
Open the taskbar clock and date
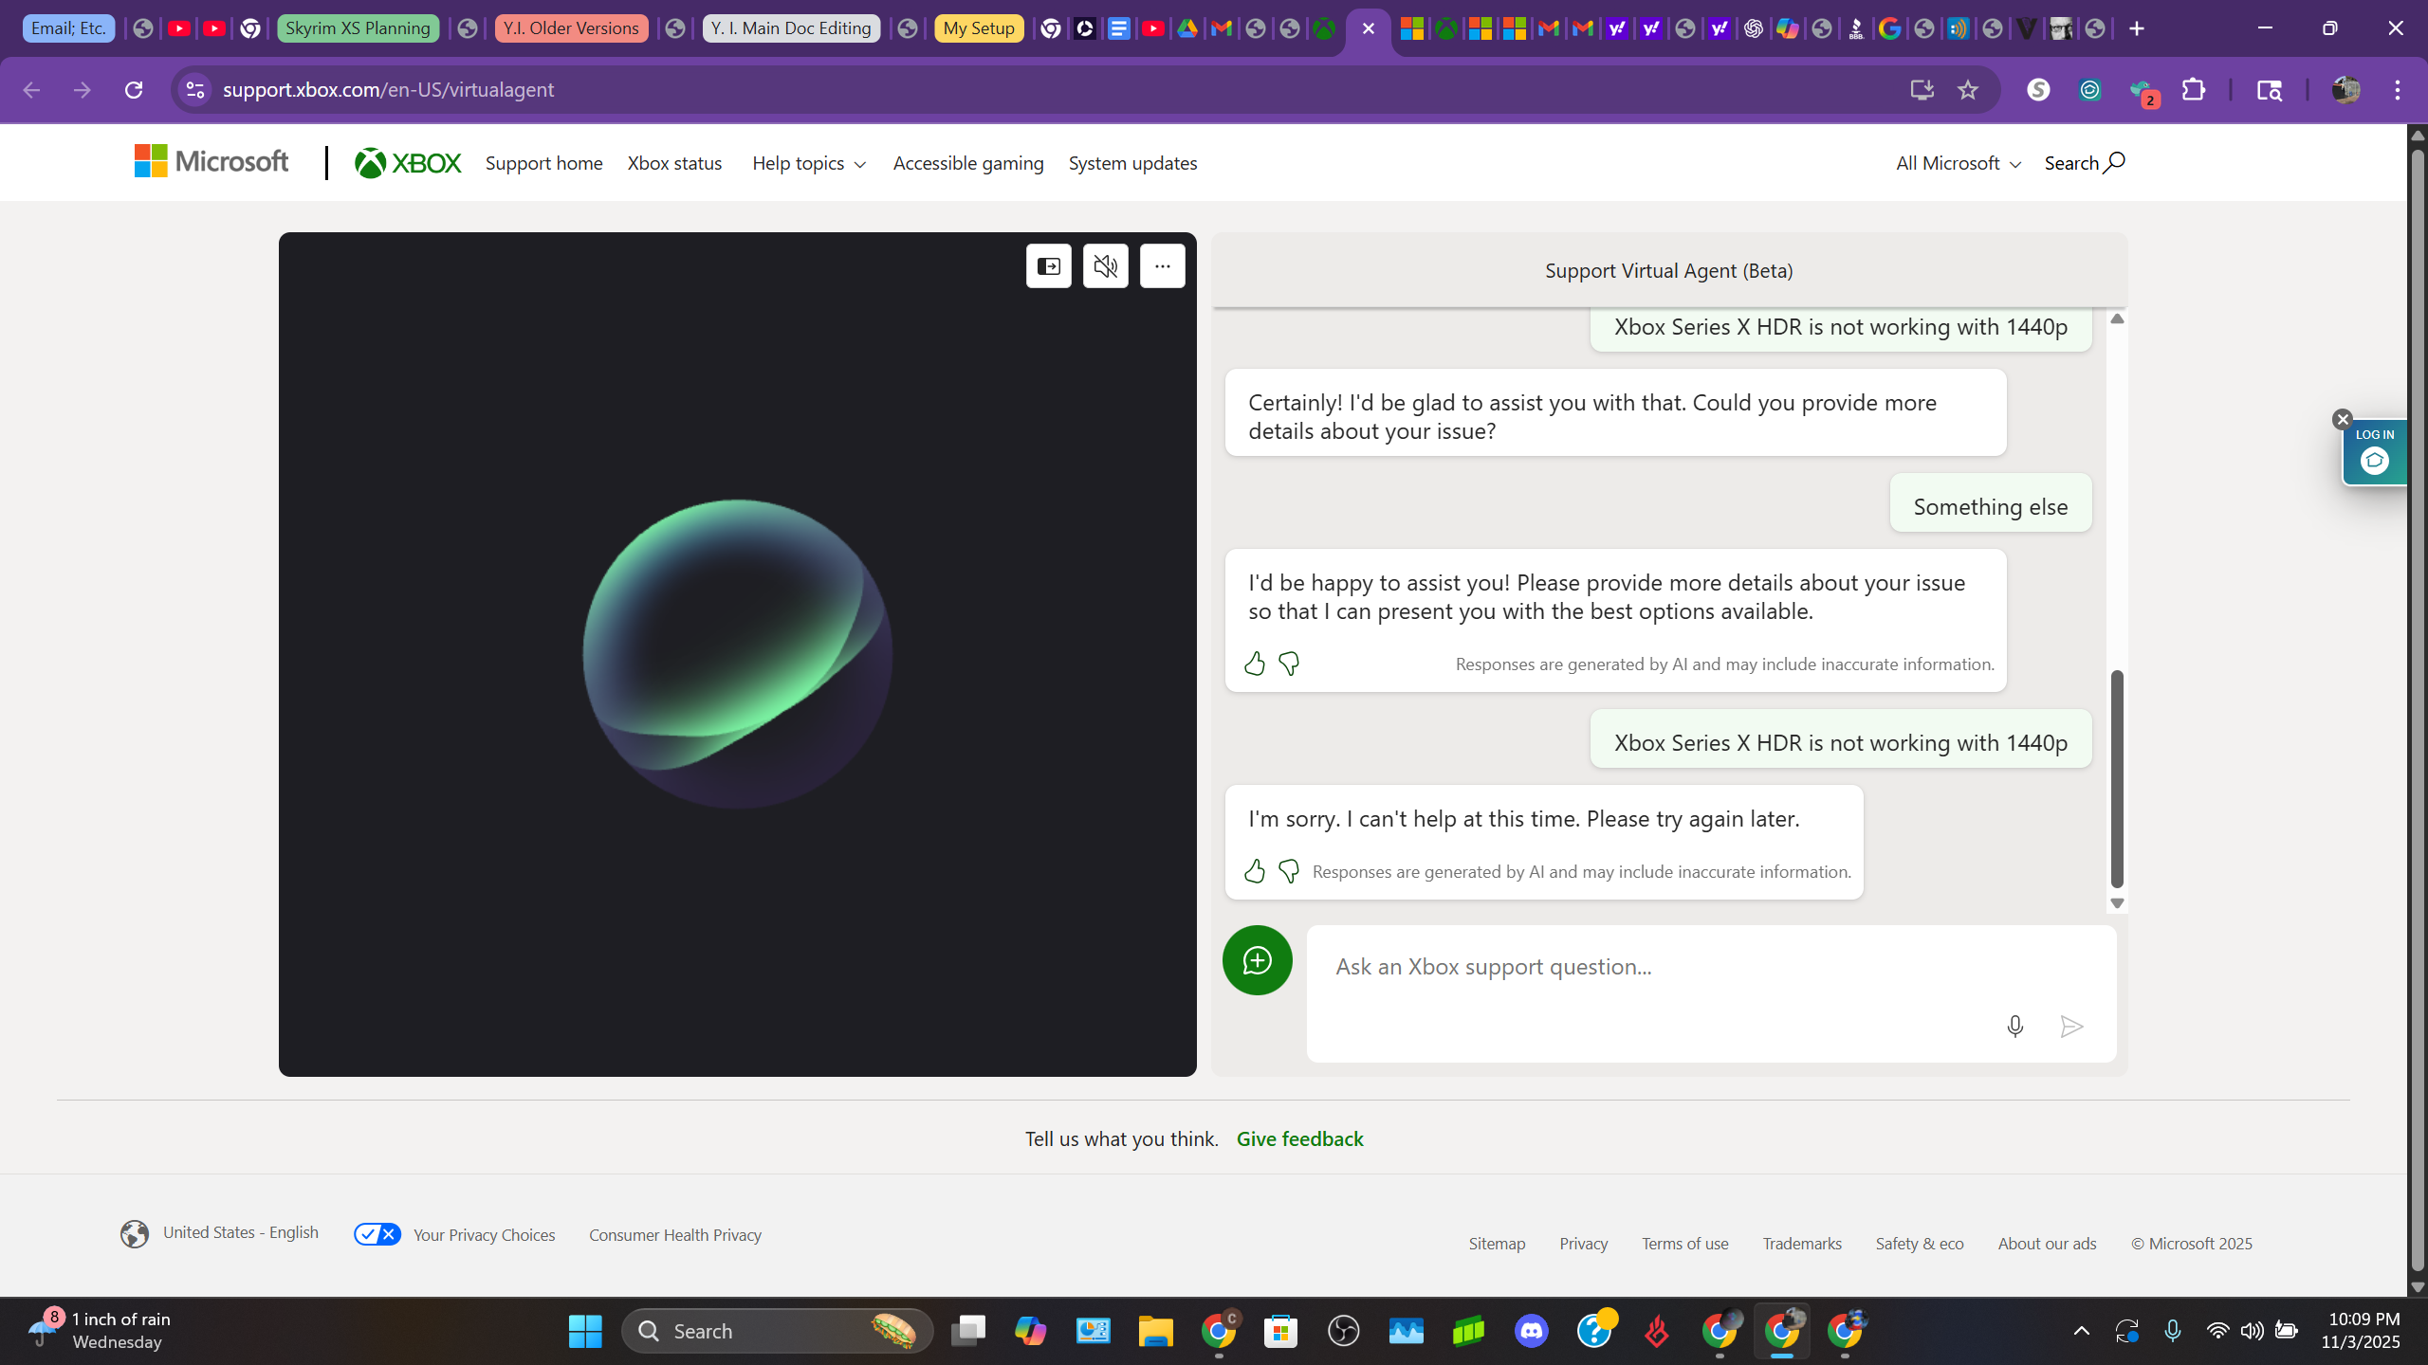tap(2362, 1330)
